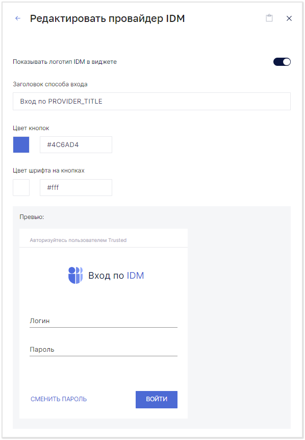
Task: Click 'Авторизуйтесь пользователем Trusted' preview header
Action: (78, 240)
